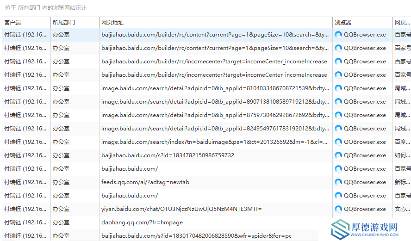The width and height of the screenshot is (411, 241).
Task: Click QQBrowser.exe text in applid=8759730462928672692 row
Action: pyautogui.click(x=365, y=115)
